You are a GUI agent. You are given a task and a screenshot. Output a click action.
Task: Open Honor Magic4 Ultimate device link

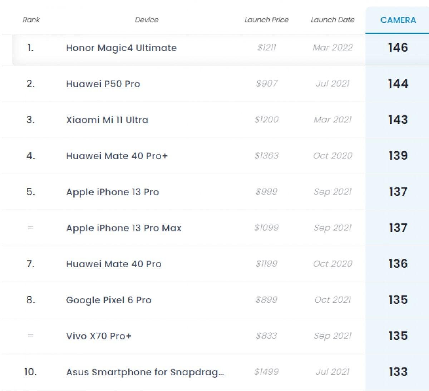point(121,48)
